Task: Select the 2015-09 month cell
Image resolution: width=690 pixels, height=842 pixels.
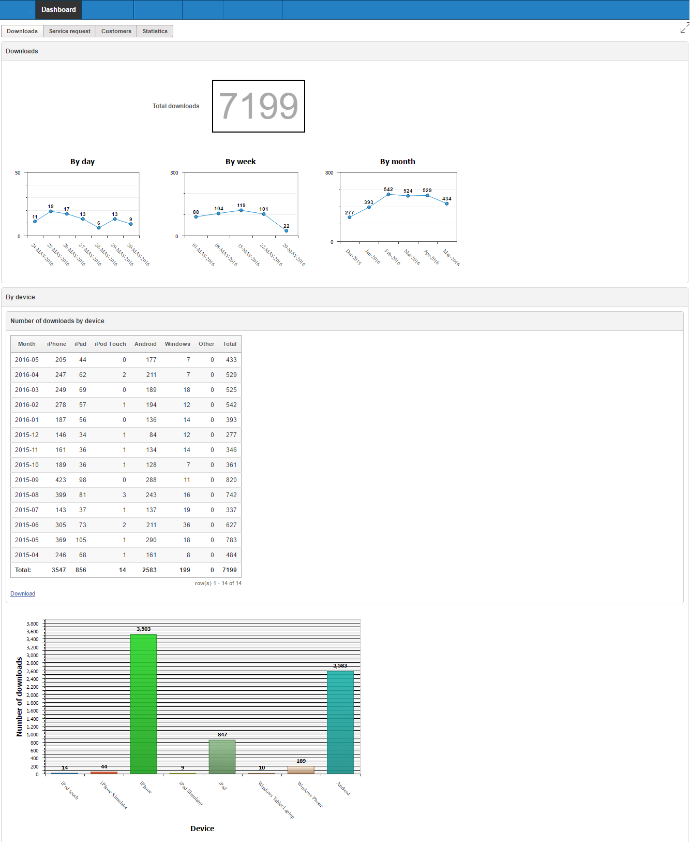Action: click(x=27, y=480)
